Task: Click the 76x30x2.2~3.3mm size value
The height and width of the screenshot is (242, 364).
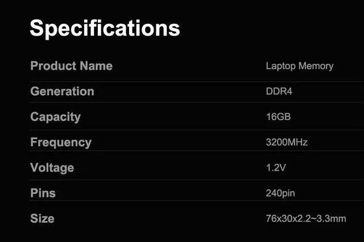Action: [x=306, y=219]
